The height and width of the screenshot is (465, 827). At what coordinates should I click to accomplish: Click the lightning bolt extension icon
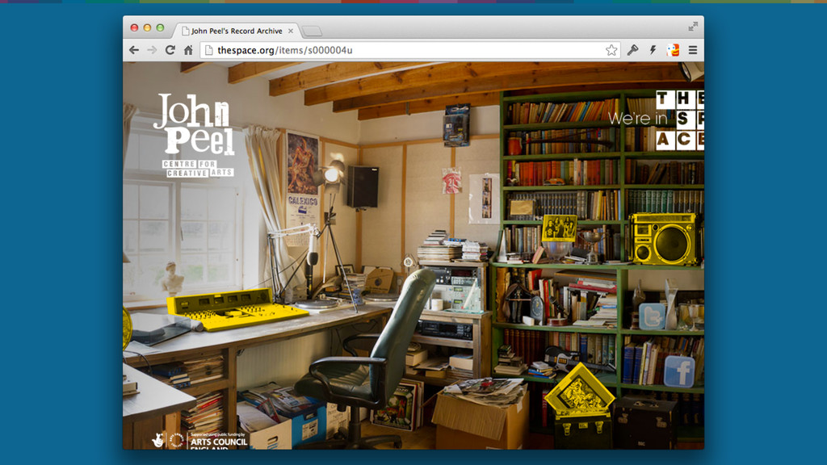pos(653,50)
